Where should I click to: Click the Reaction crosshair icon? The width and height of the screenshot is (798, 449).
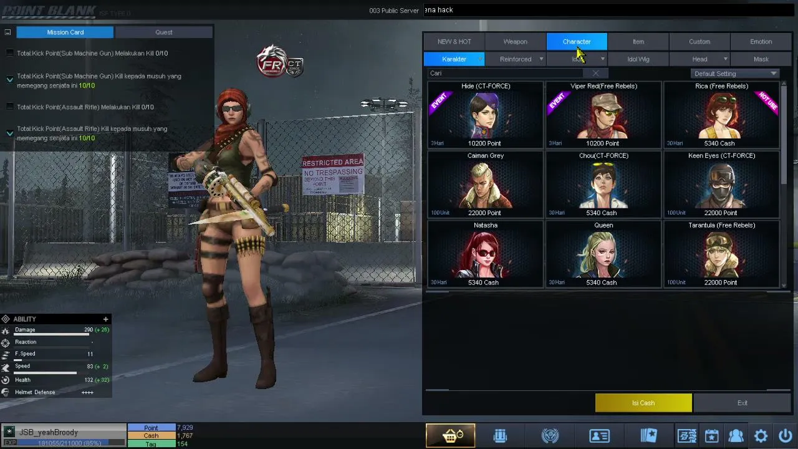click(x=6, y=342)
